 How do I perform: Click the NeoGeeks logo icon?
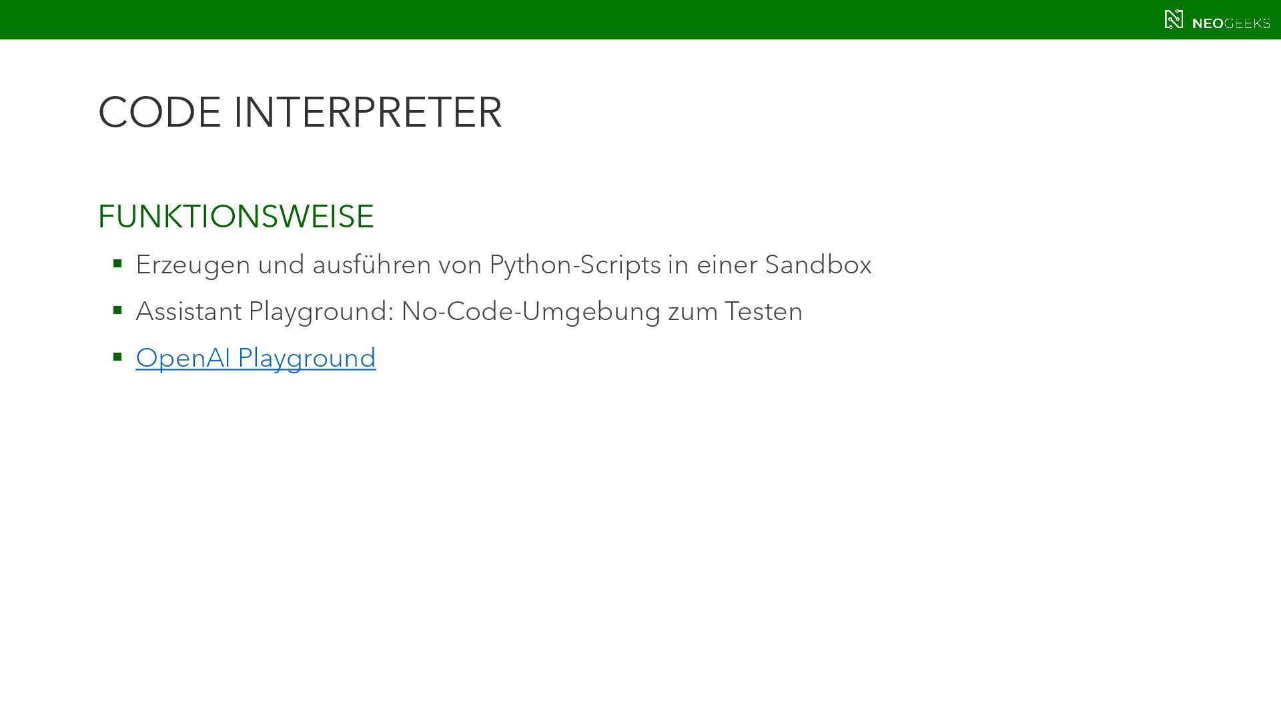point(1174,19)
